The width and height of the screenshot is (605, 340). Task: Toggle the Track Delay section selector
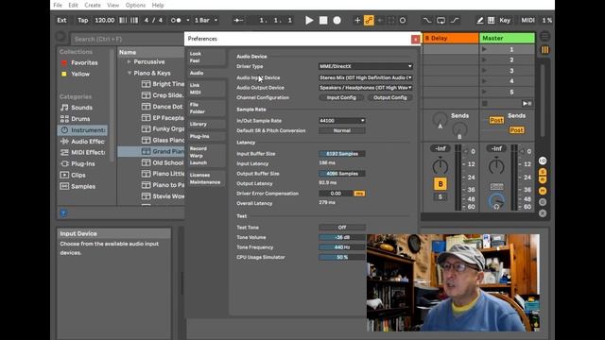tap(543, 201)
